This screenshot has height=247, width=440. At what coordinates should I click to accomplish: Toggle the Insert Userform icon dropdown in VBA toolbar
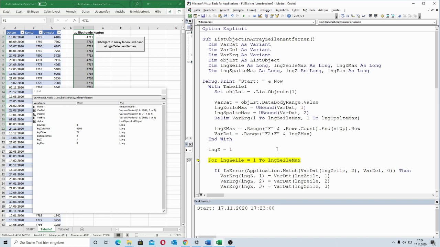coord(199,16)
